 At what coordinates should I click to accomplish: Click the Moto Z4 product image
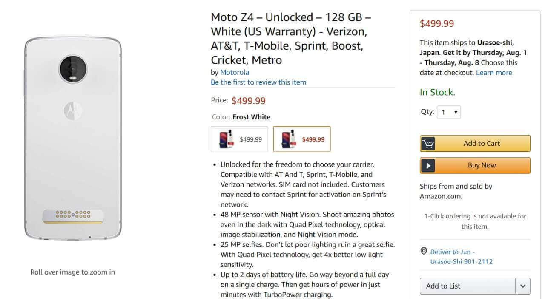73,140
